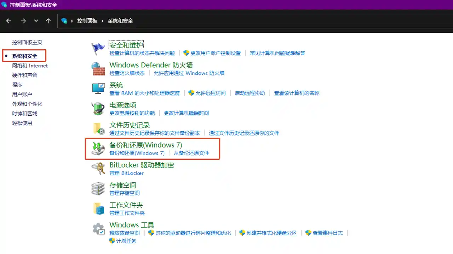
Task: Click 检查计算机的状态并解决问题 link
Action: pyautogui.click(x=142, y=53)
